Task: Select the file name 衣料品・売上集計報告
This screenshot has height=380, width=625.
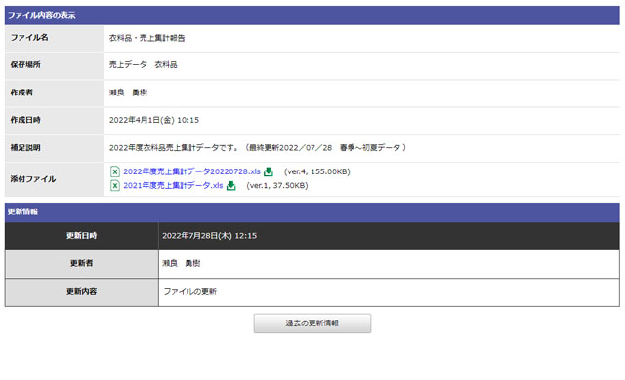Action: 147,38
